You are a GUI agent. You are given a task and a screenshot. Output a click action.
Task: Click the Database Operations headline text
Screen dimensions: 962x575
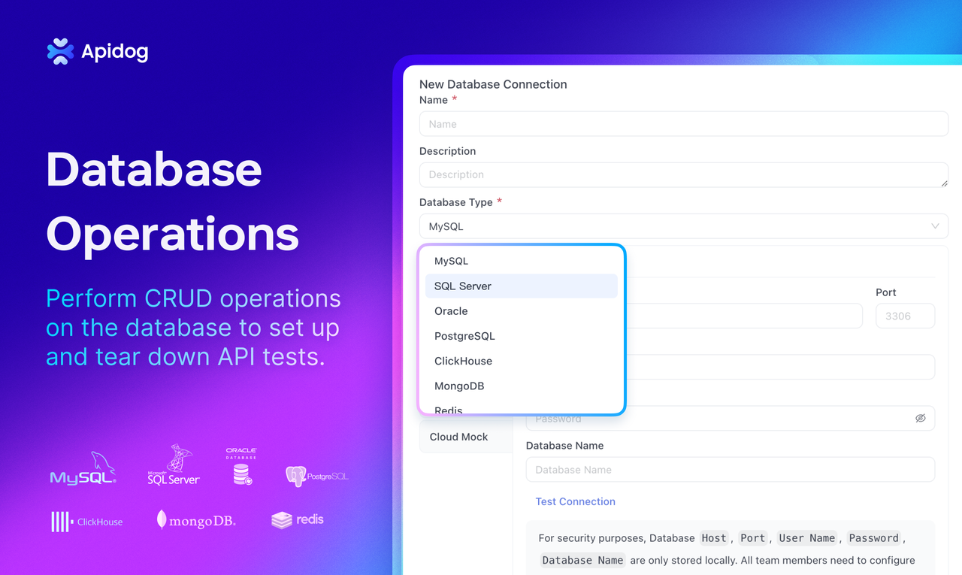point(173,201)
